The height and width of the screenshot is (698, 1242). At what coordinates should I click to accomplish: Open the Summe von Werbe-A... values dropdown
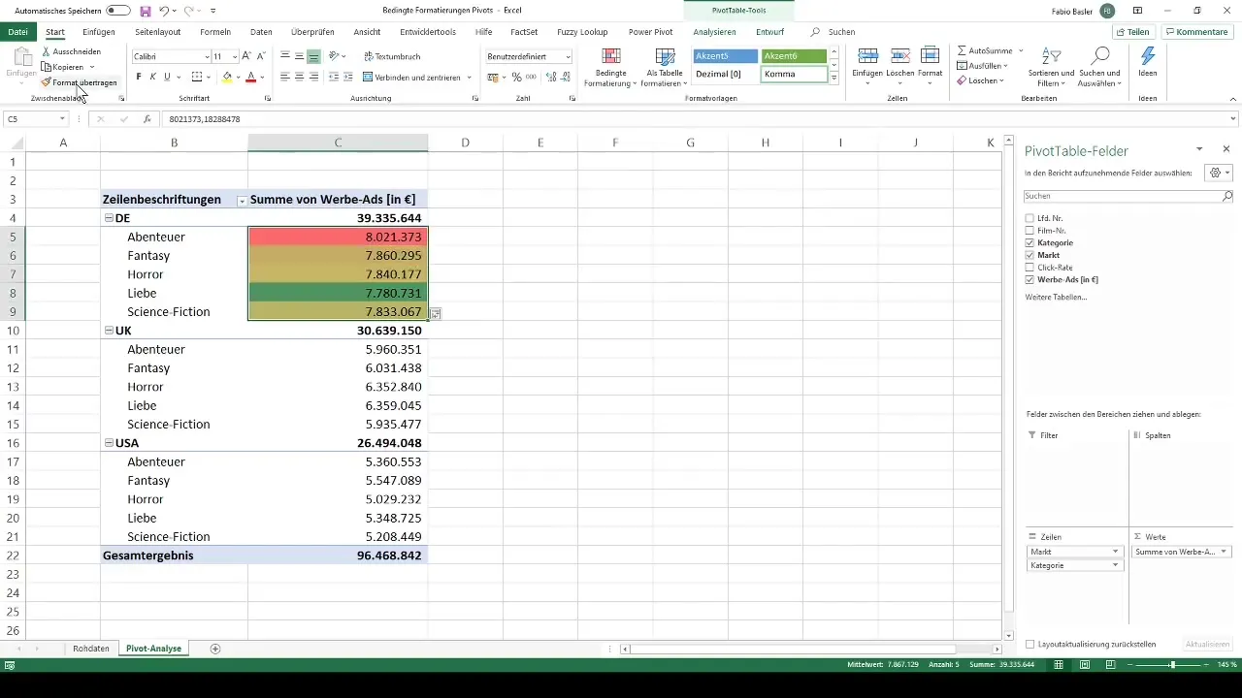1224,552
